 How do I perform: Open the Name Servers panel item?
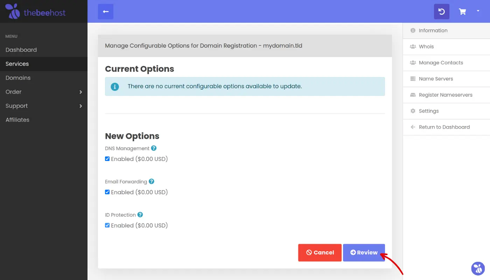[436, 79]
